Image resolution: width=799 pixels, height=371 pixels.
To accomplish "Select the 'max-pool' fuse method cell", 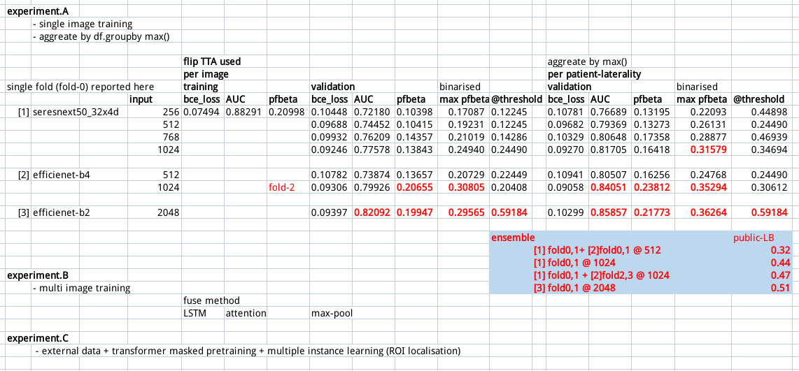I will coord(332,313).
